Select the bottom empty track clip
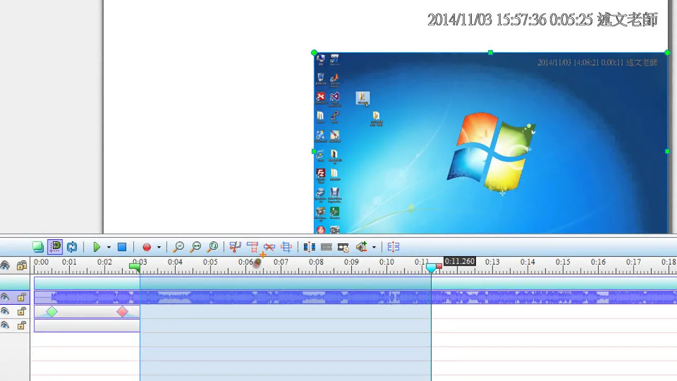This screenshot has height=381, width=677. (87, 325)
